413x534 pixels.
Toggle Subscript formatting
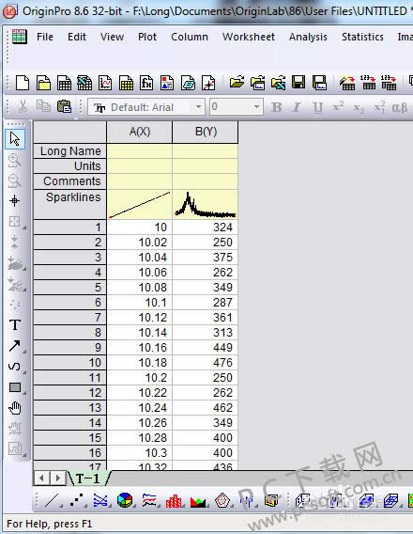[x=359, y=108]
